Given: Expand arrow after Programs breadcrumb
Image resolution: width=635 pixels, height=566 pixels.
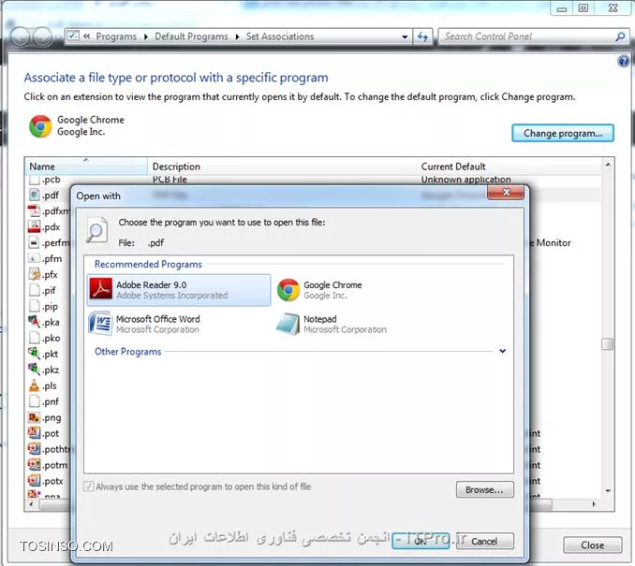Looking at the screenshot, I should point(146,36).
